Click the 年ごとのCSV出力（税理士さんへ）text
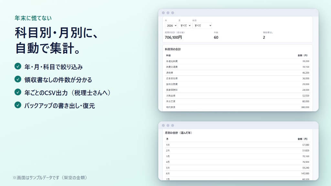331x186 pixels. click(68, 93)
